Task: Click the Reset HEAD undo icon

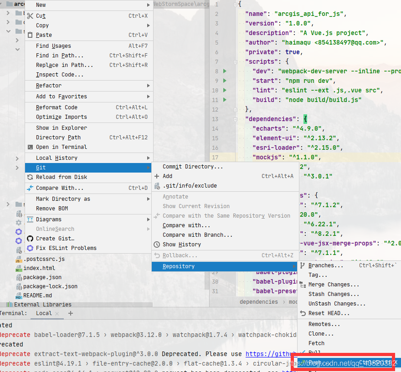Action: pos(303,313)
